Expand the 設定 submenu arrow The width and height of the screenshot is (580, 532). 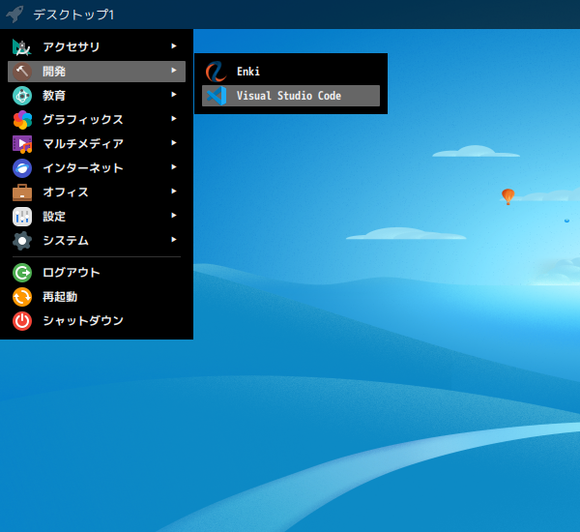[174, 215]
